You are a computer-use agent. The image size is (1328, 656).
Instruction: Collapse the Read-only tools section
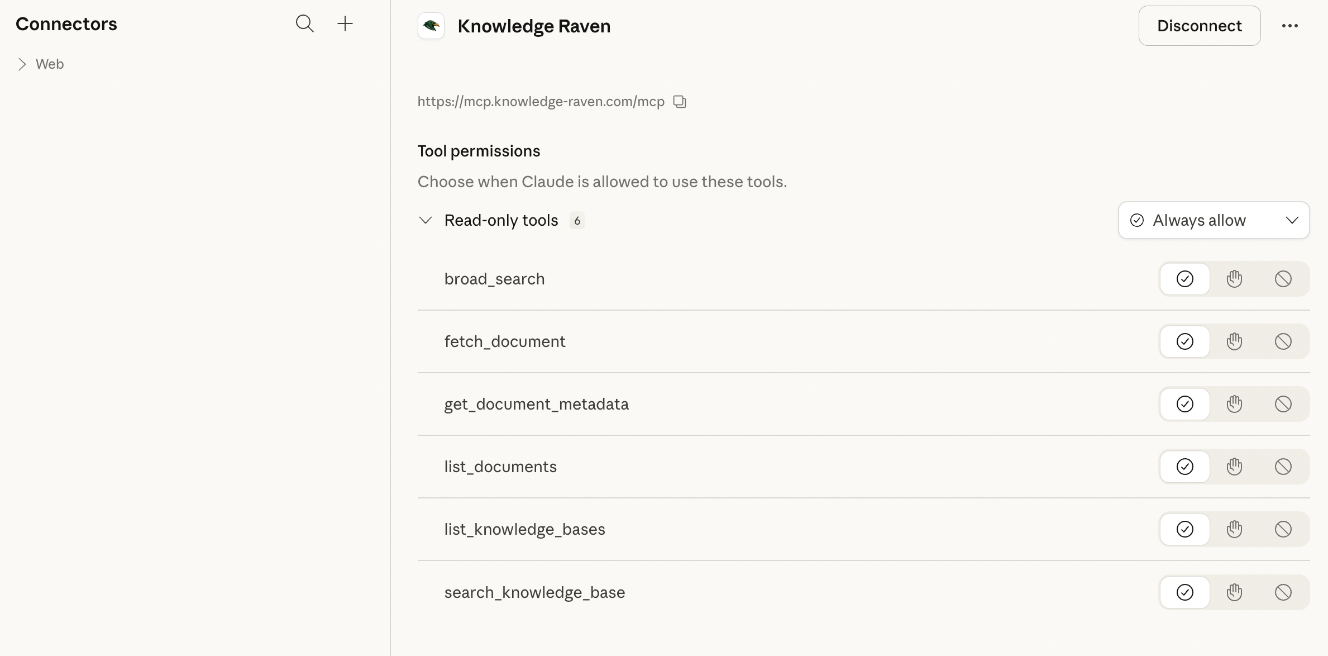pos(426,220)
